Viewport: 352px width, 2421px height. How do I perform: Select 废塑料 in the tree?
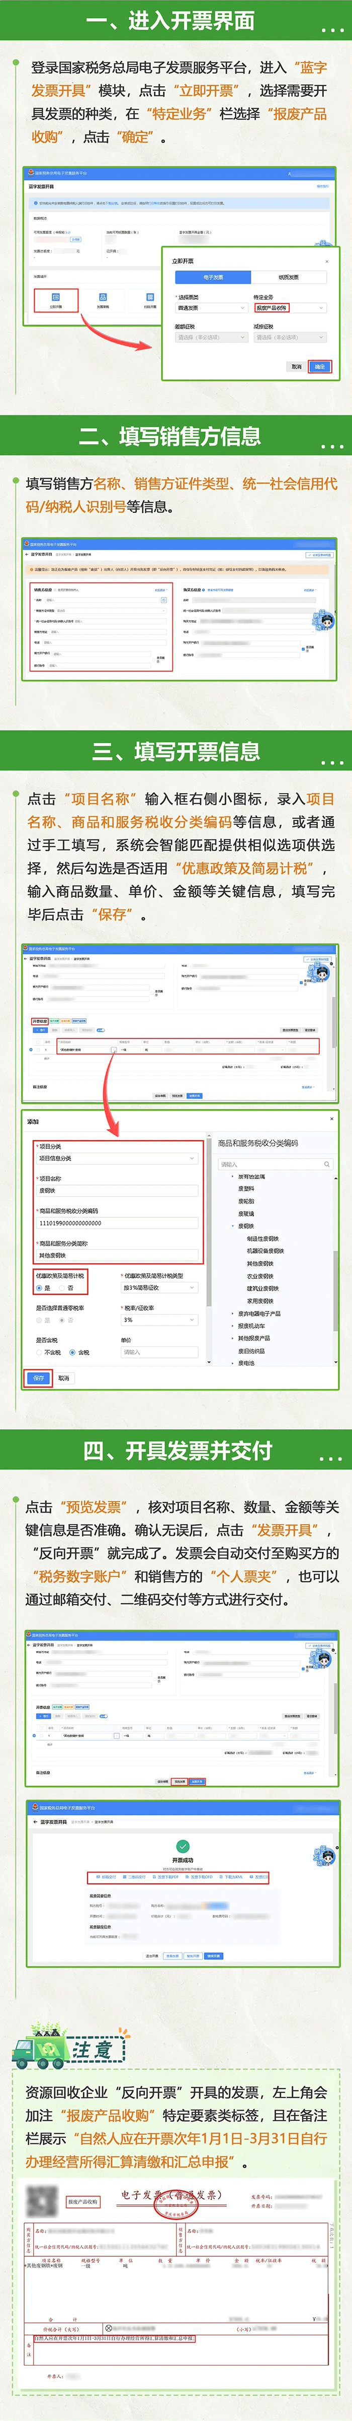click(x=246, y=1189)
